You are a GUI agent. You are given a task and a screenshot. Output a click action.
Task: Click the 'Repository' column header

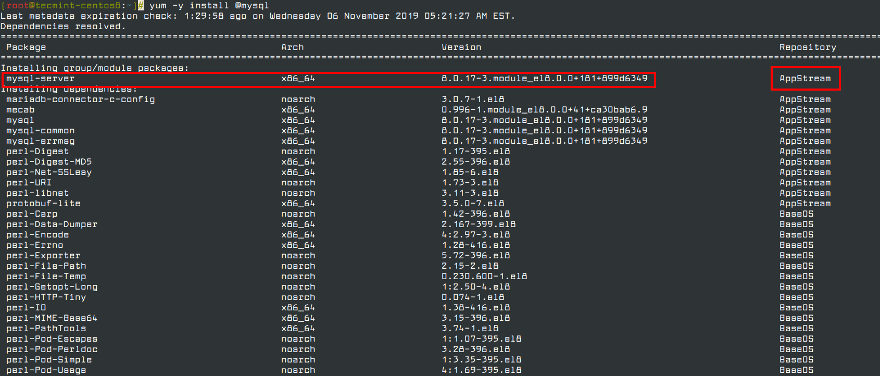808,47
